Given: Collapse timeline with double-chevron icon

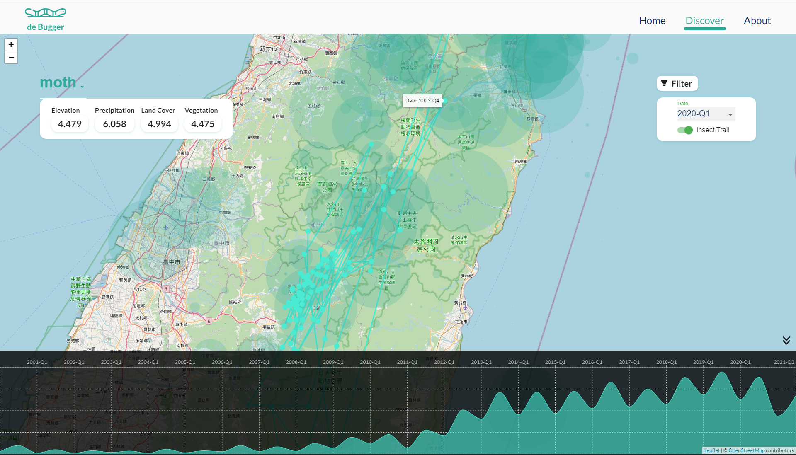Looking at the screenshot, I should tap(786, 341).
